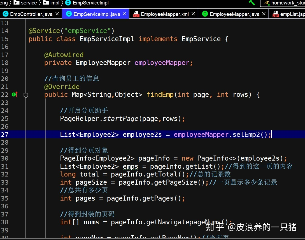Click line number 22 in the gutter
This screenshot has width=305, height=240.
click(5, 95)
